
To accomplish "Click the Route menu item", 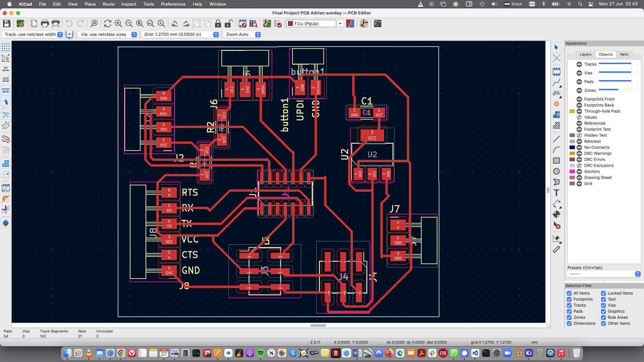I will (x=108, y=4).
